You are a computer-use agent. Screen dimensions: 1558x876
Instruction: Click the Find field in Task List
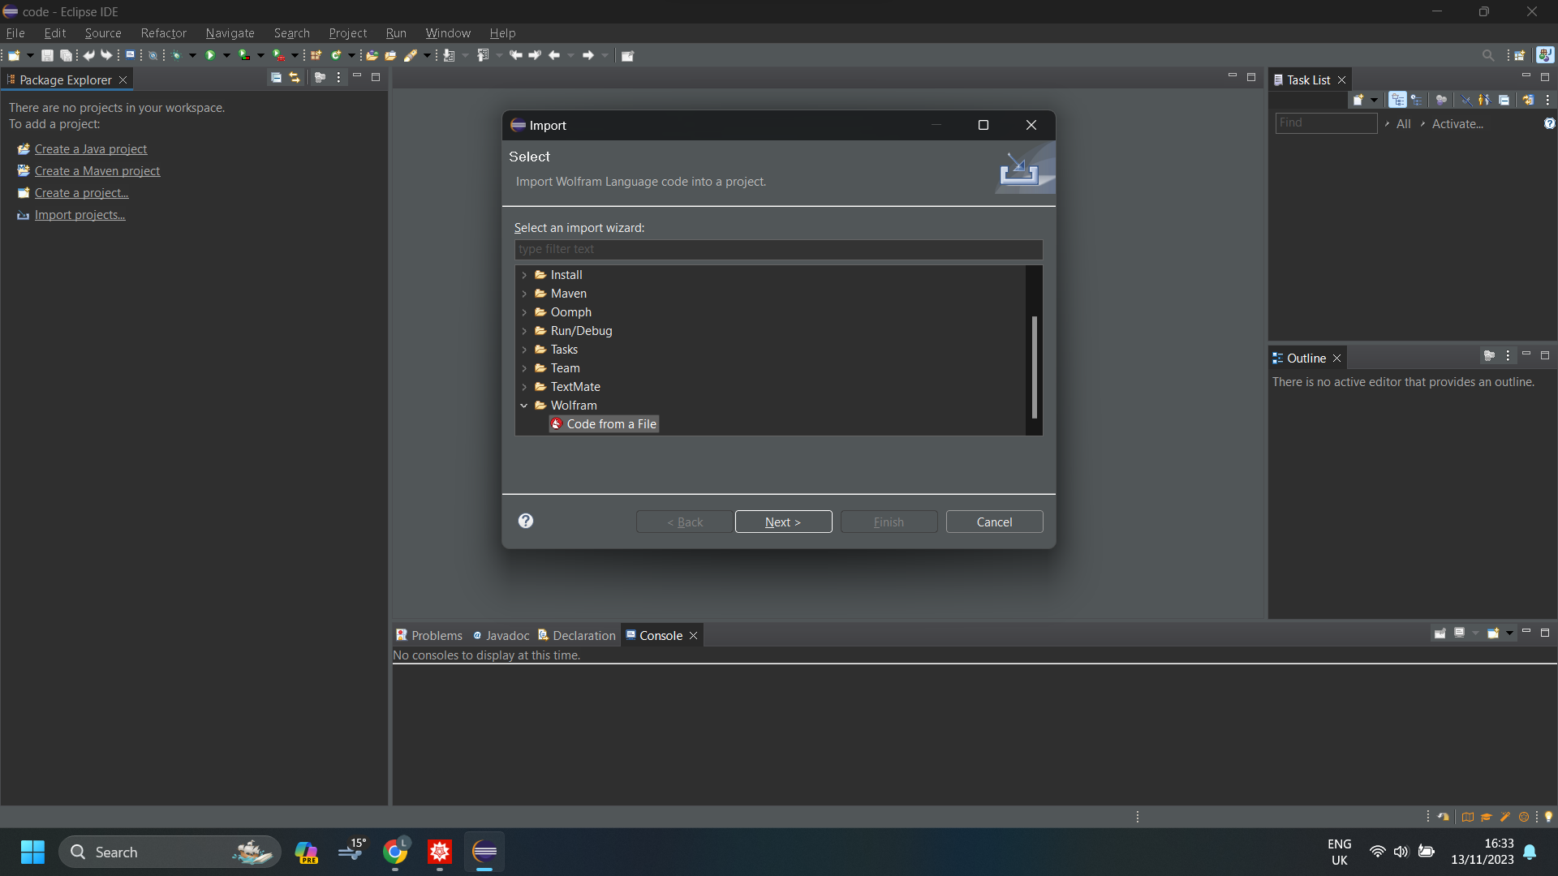tap(1326, 122)
